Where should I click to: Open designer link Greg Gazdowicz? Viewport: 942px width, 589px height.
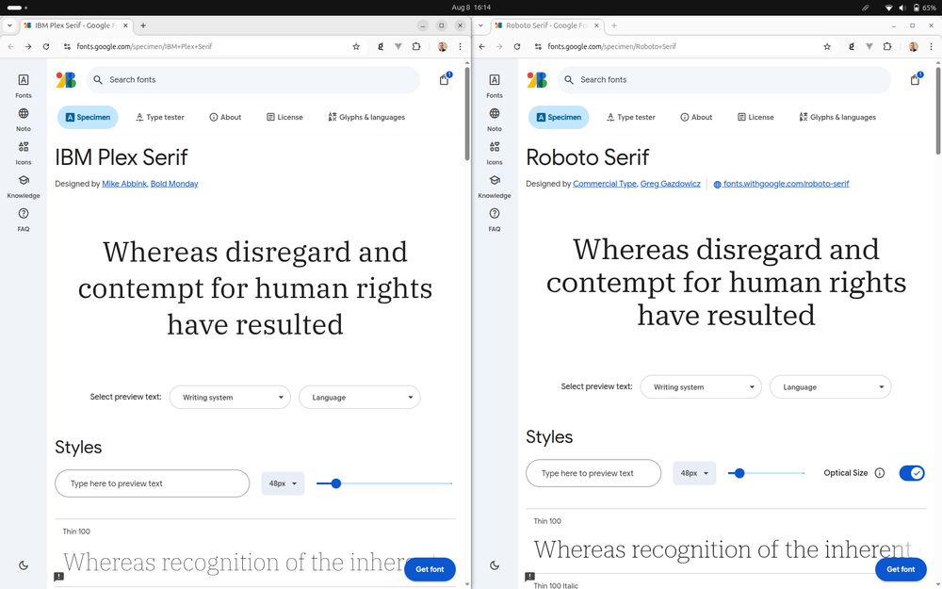671,184
